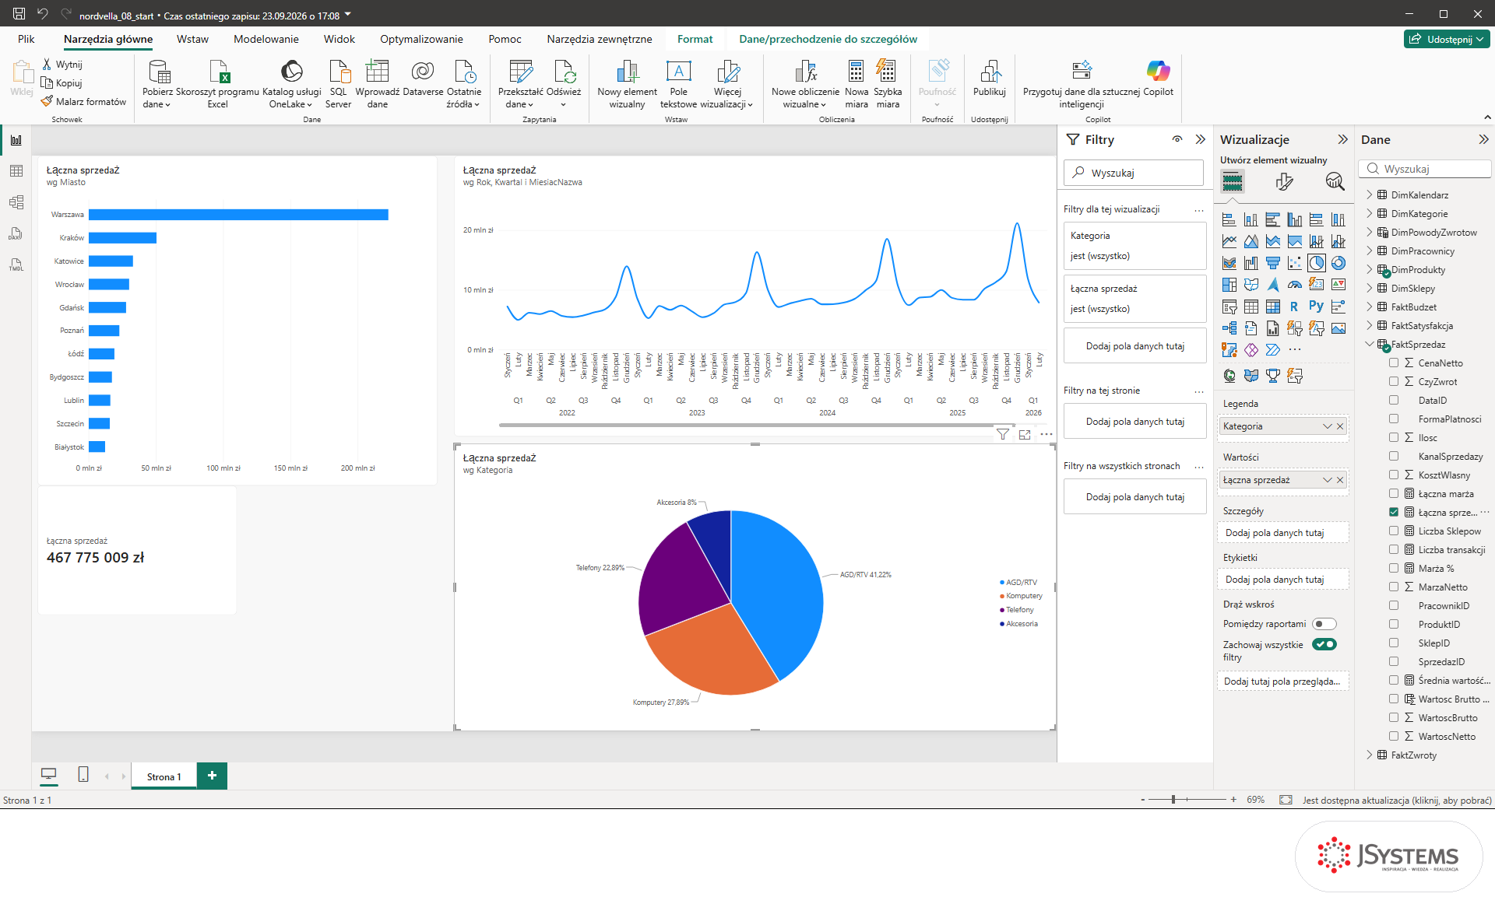Click the Publikuj icon
The width and height of the screenshot is (1495, 904).
(x=990, y=72)
